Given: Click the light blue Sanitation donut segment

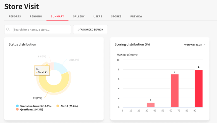Looking at the screenshot, I should pos(60,67).
